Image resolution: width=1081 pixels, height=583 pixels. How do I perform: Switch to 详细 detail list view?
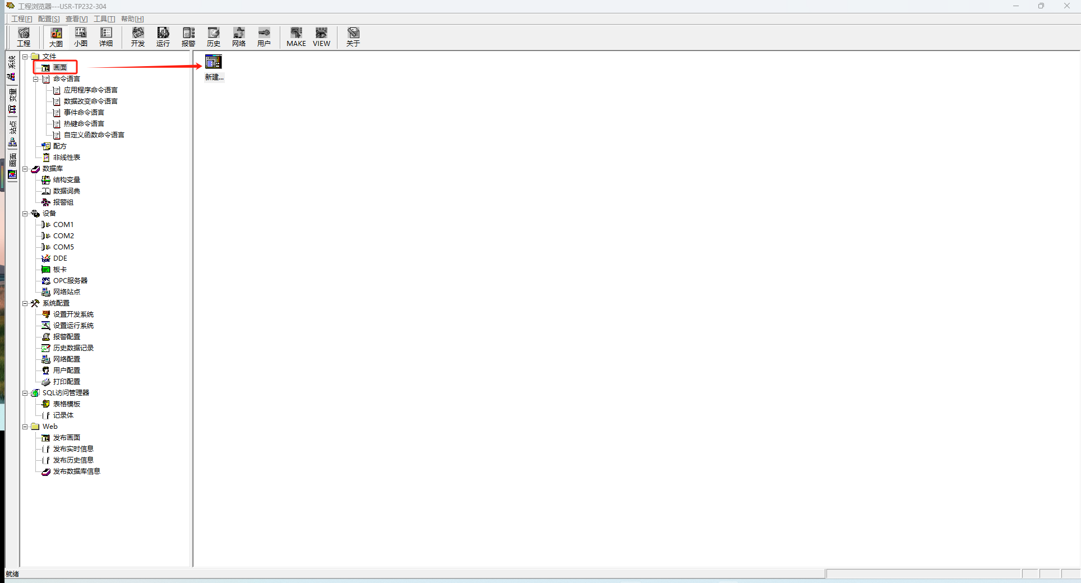[x=106, y=37]
